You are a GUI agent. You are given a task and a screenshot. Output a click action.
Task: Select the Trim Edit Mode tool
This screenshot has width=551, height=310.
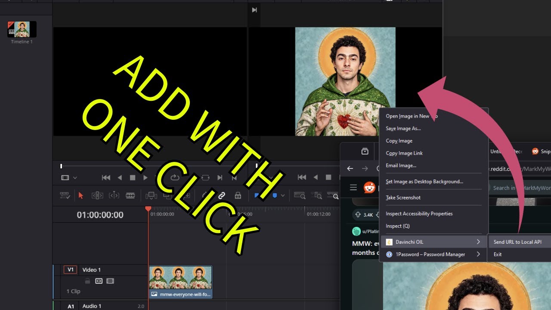(97, 195)
